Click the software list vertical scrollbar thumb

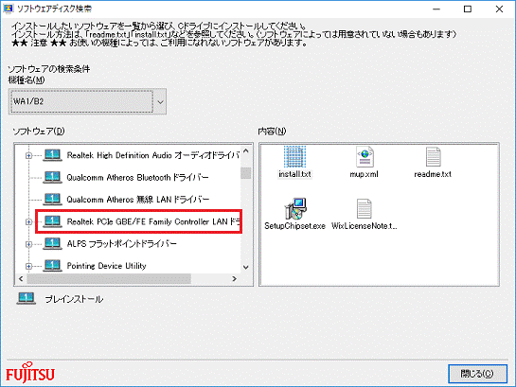click(x=246, y=173)
